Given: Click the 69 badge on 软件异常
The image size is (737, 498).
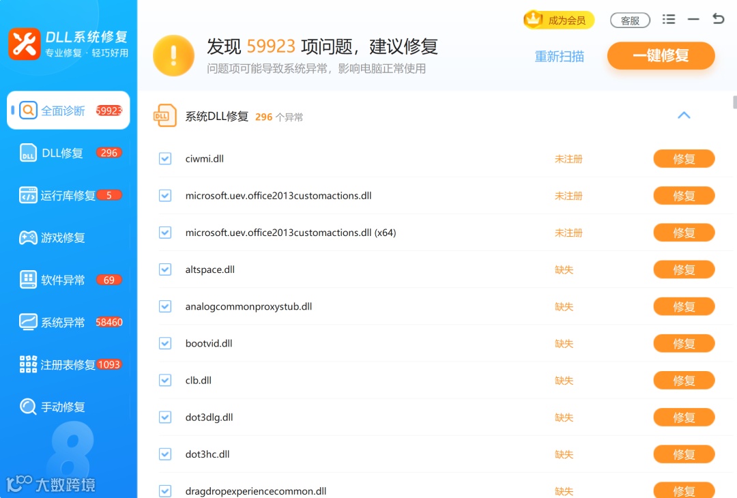Looking at the screenshot, I should tap(109, 280).
